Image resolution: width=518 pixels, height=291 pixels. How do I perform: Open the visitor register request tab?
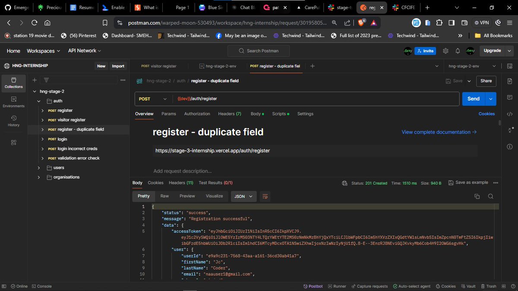point(159,66)
